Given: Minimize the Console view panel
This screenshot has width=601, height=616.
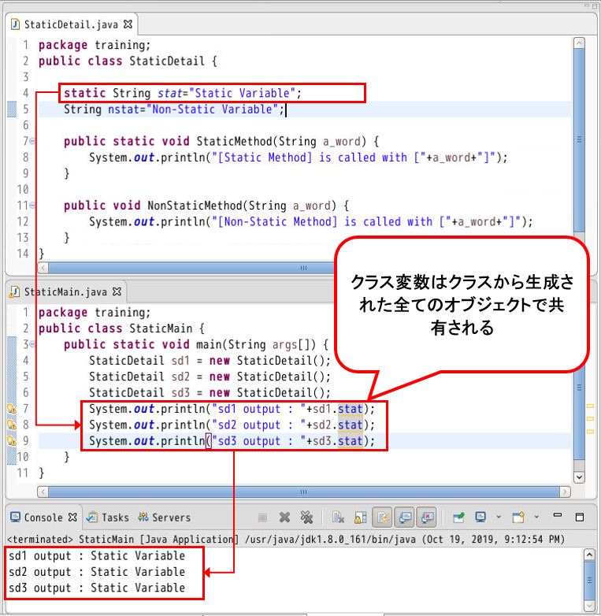Looking at the screenshot, I should [x=558, y=515].
